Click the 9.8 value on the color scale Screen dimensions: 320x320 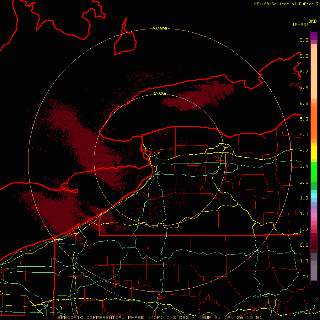[x=304, y=40]
